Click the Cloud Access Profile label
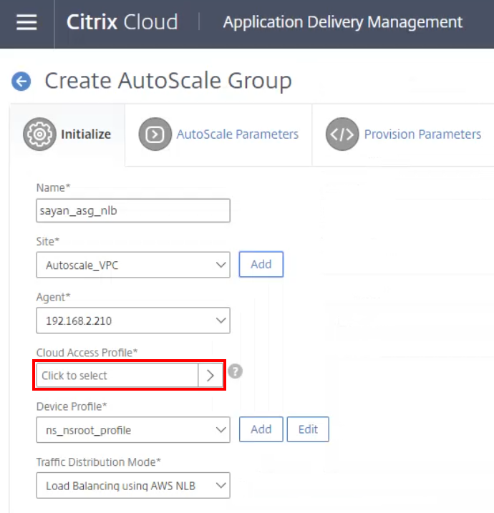 pos(87,352)
